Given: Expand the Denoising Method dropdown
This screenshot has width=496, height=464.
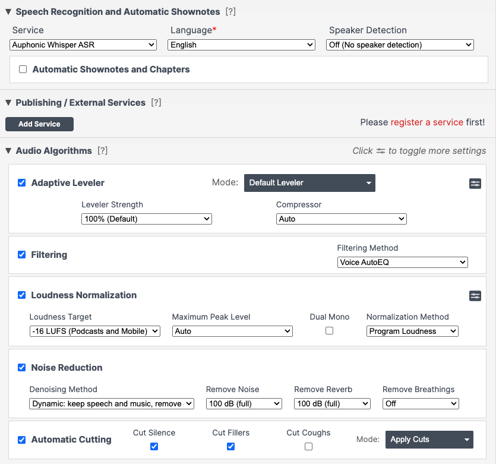Looking at the screenshot, I should pyautogui.click(x=112, y=404).
